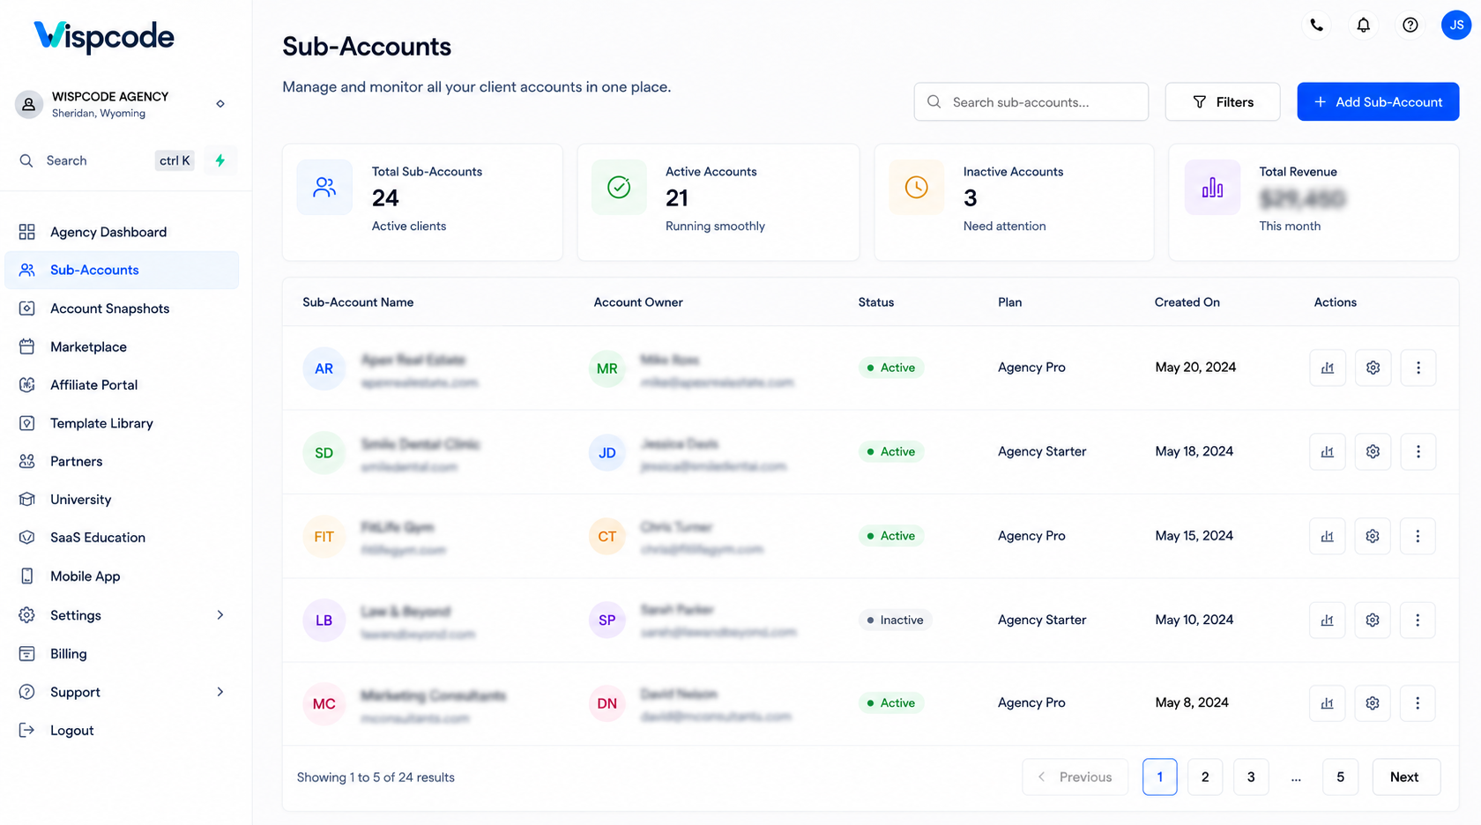Screen dimensions: 1481x825
Task: View analytics for the SD sub-account row
Action: (1328, 451)
